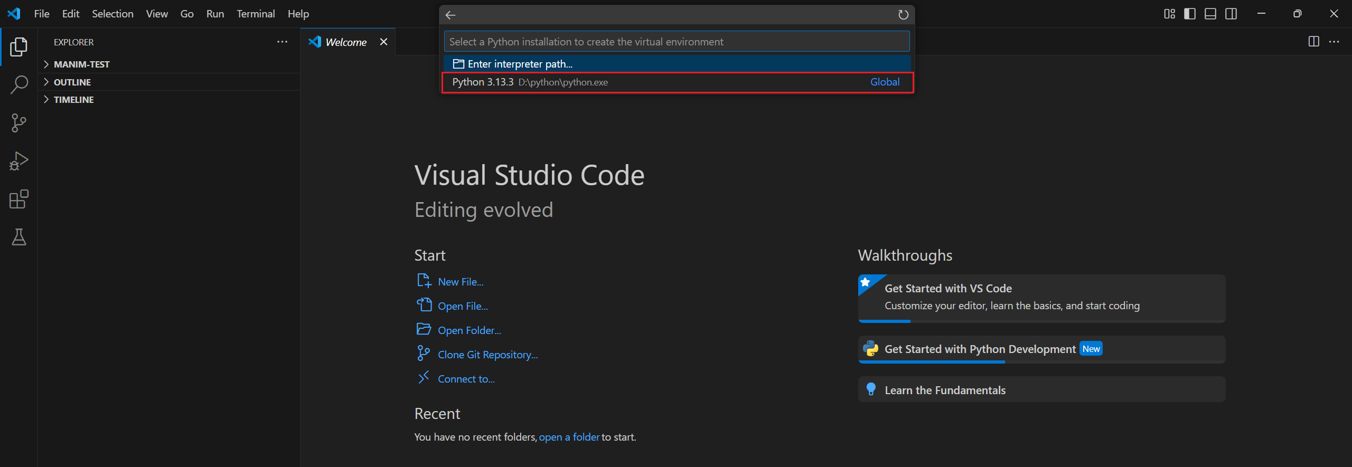Click the Python logo in walkthroughs

click(x=870, y=349)
